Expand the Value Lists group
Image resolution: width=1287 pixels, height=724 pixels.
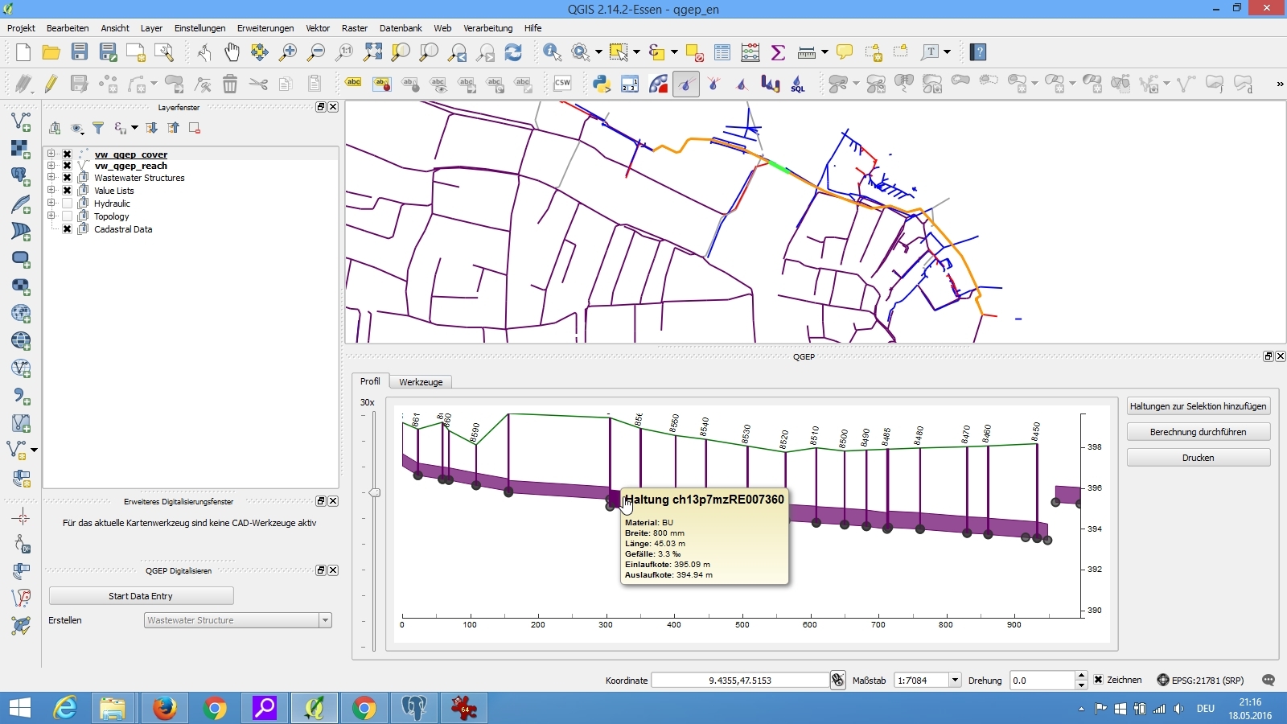[x=51, y=191]
